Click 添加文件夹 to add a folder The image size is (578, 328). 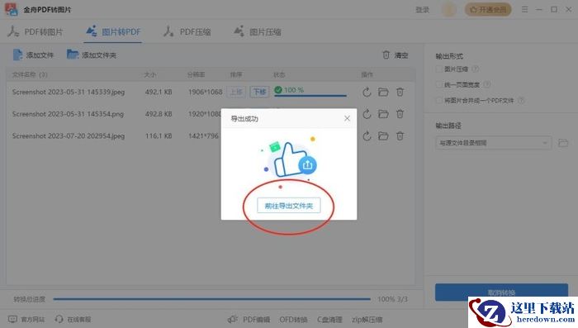[x=92, y=55]
